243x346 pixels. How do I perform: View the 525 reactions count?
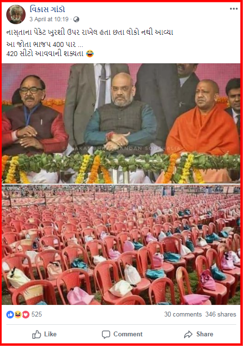point(37,314)
